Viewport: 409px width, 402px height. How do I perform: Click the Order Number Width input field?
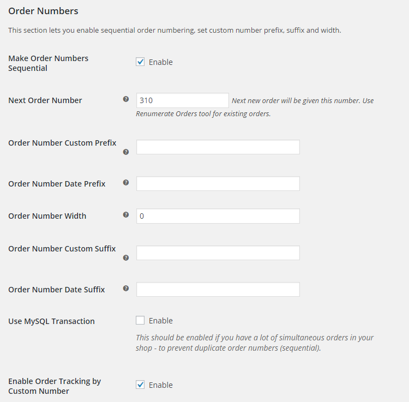(218, 216)
